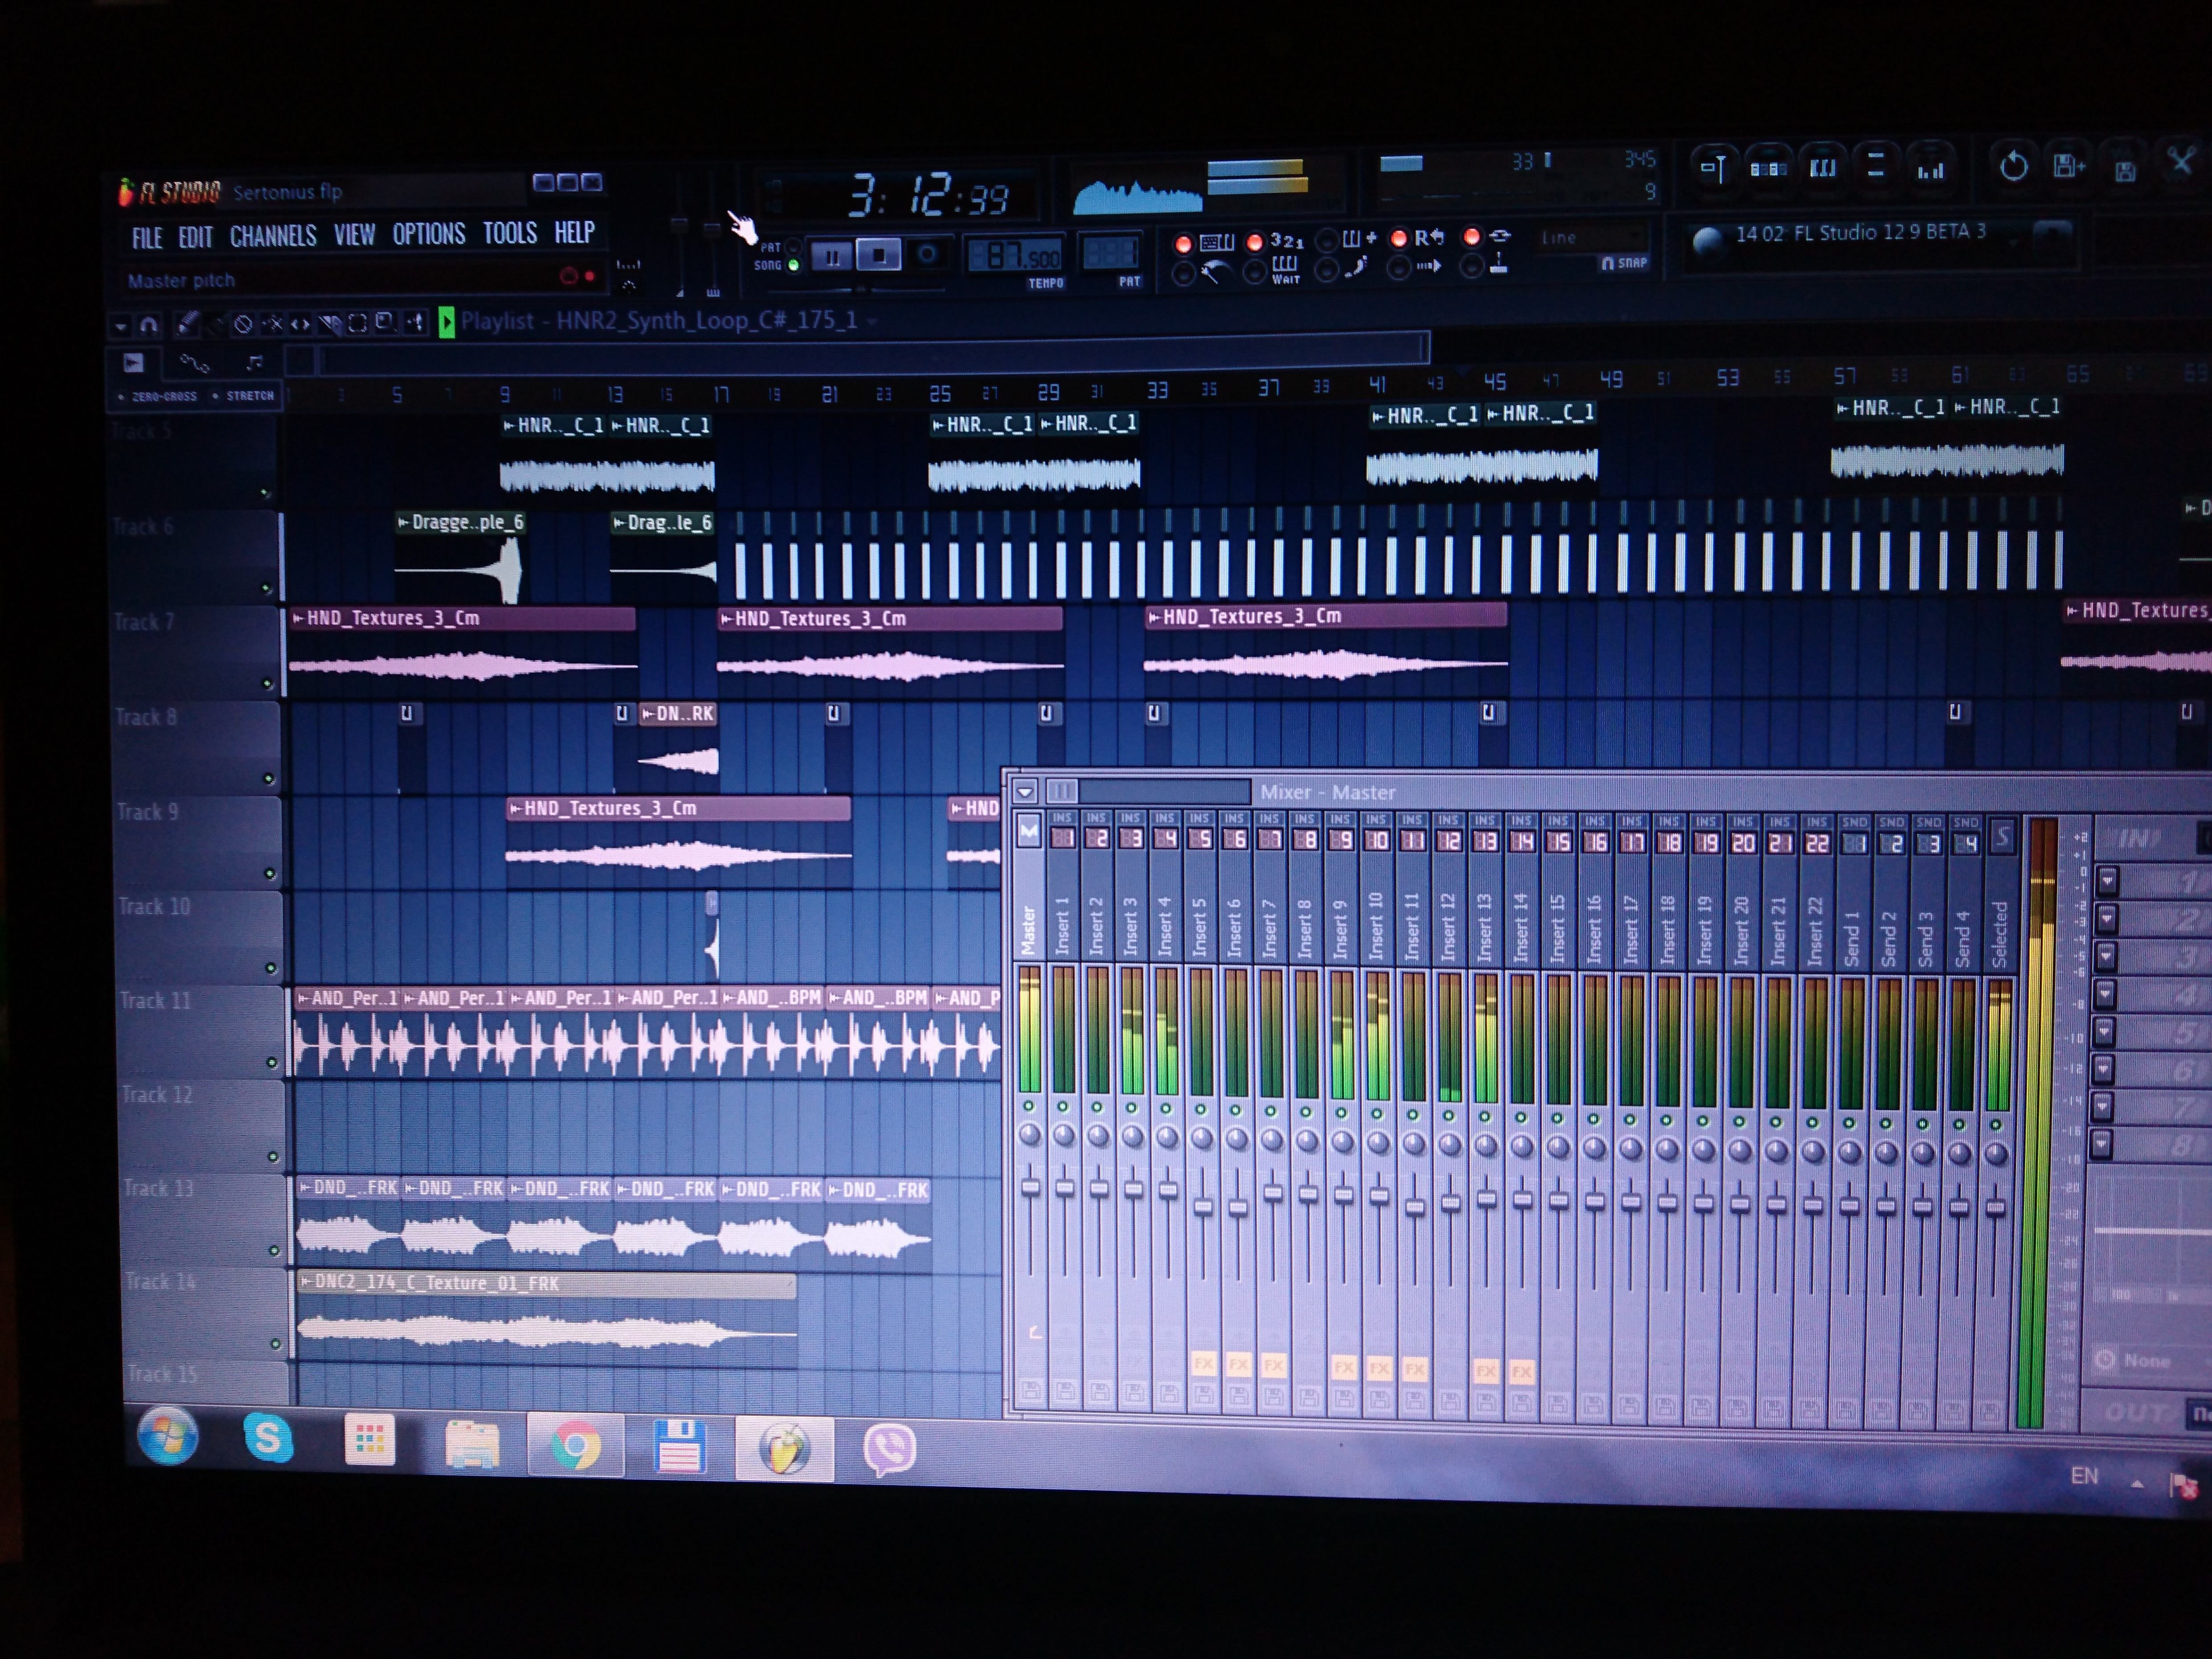Open the playlist options arrow menu
The image size is (2212, 1659).
(x=121, y=325)
